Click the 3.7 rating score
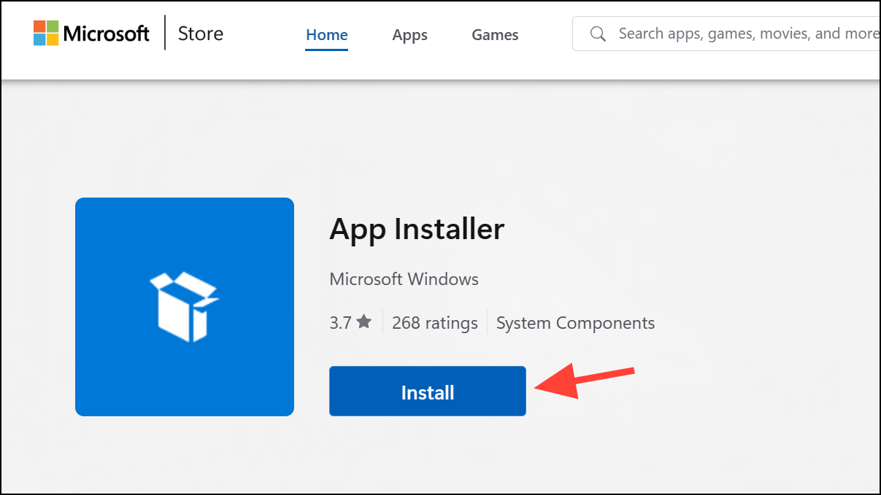 342,322
